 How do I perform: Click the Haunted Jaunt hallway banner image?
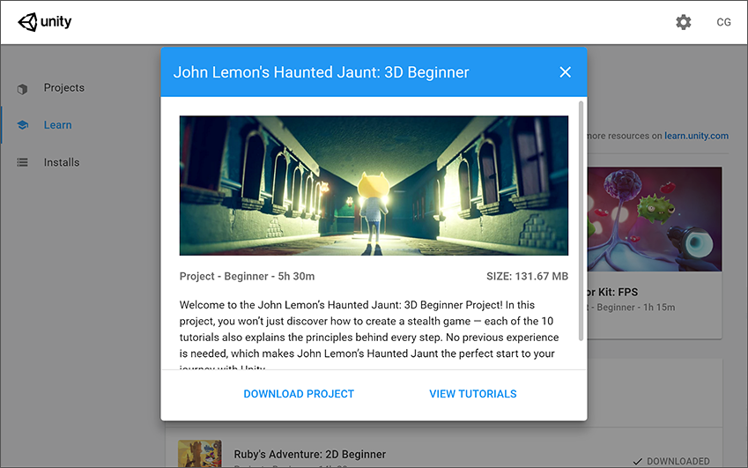[374, 185]
